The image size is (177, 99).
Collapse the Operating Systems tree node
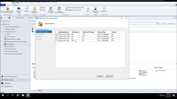click(2, 32)
